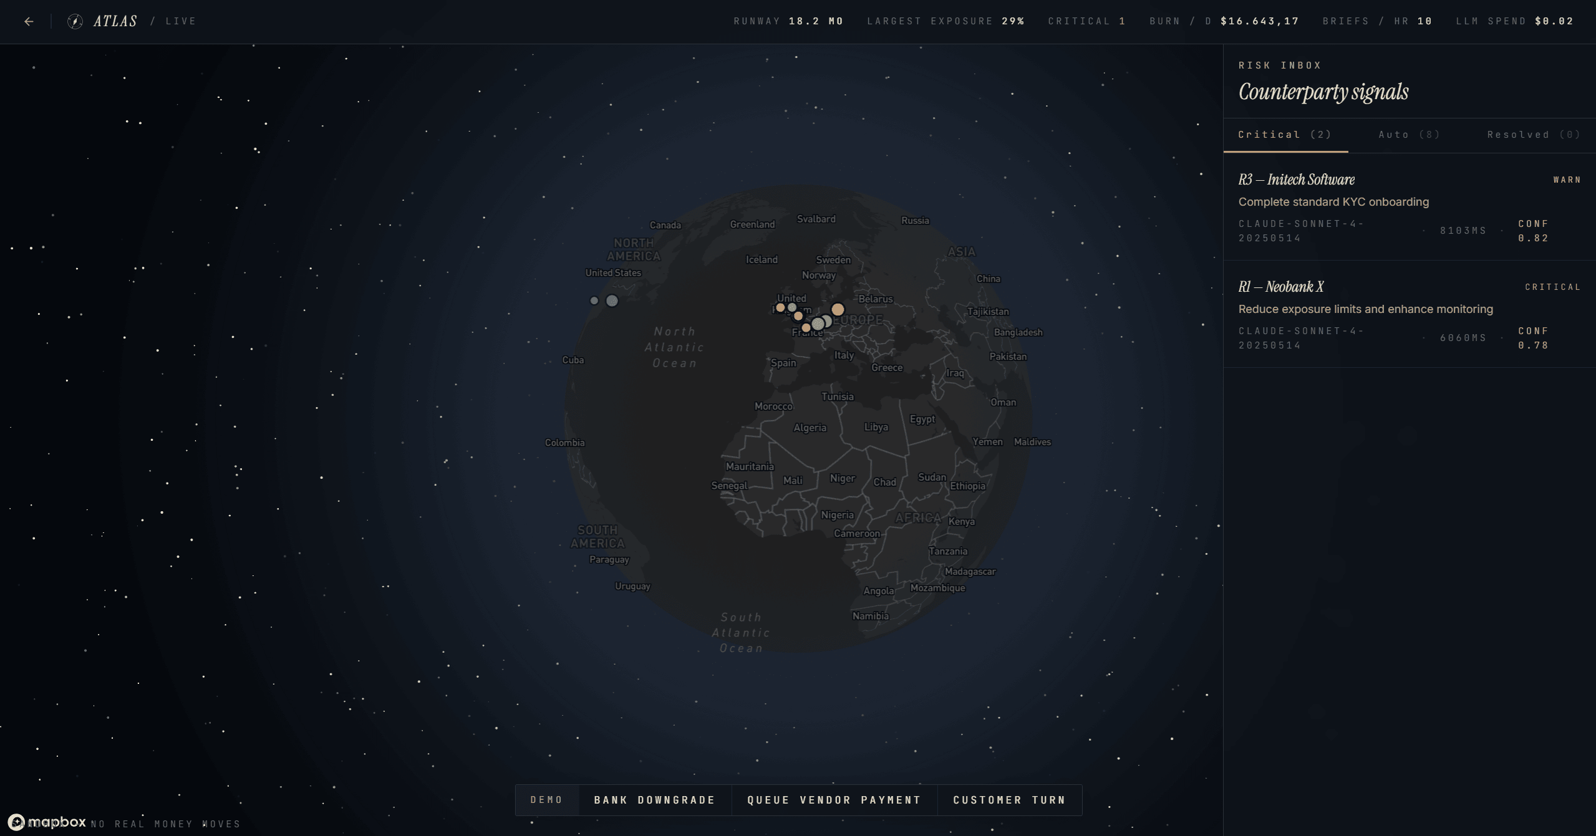Click the CONF 0.82 value
The width and height of the screenshot is (1596, 836).
coord(1533,231)
